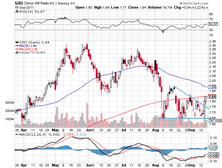Click the blue 0.018 histogram value in MACD legend
The image size is (222, 168).
click(81, 134)
